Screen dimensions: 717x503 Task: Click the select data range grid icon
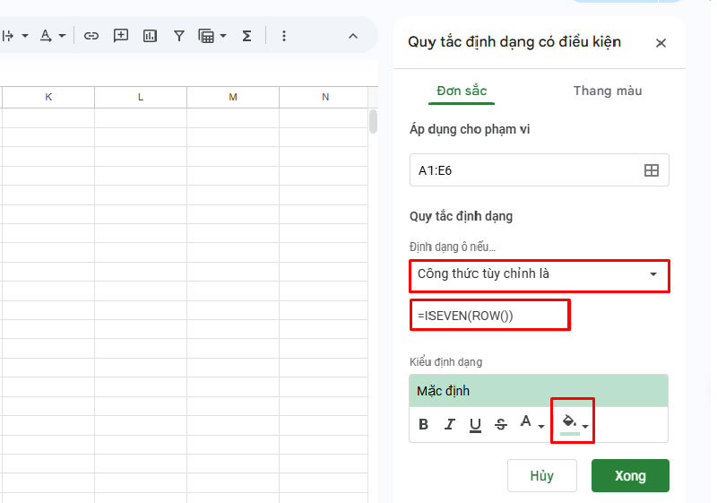[652, 170]
